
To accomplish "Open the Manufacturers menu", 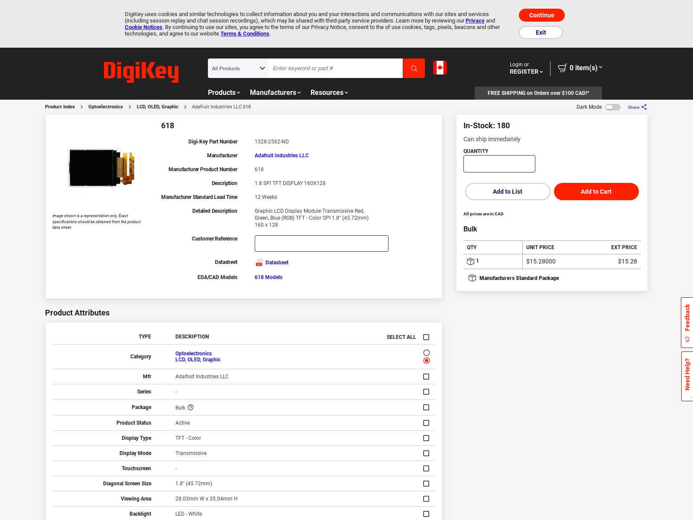I will click(275, 92).
